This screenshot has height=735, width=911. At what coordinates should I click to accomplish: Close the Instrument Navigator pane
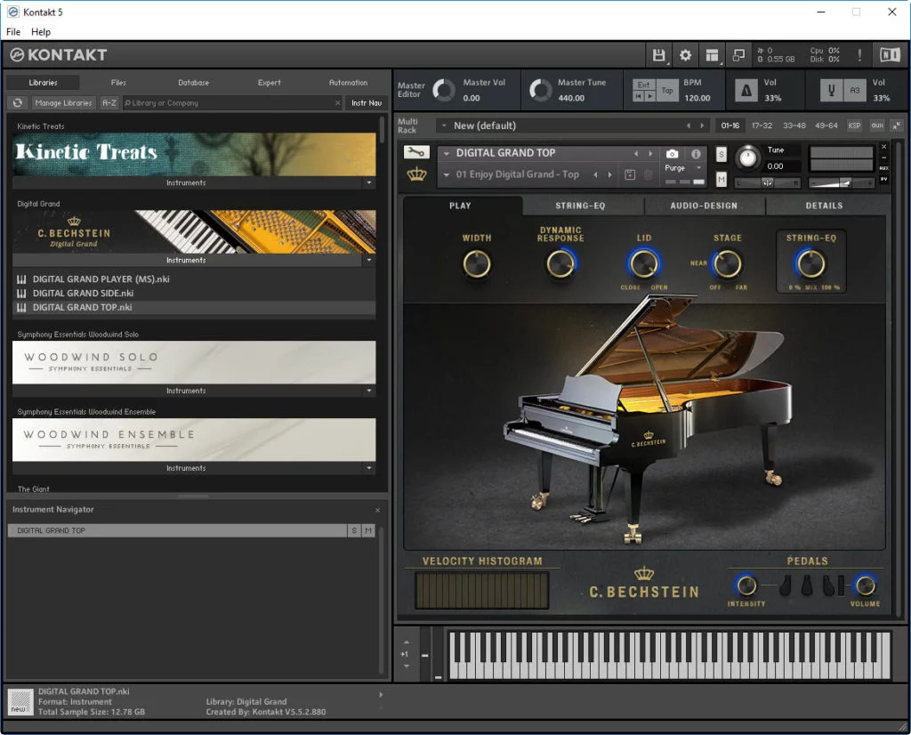[x=377, y=510]
